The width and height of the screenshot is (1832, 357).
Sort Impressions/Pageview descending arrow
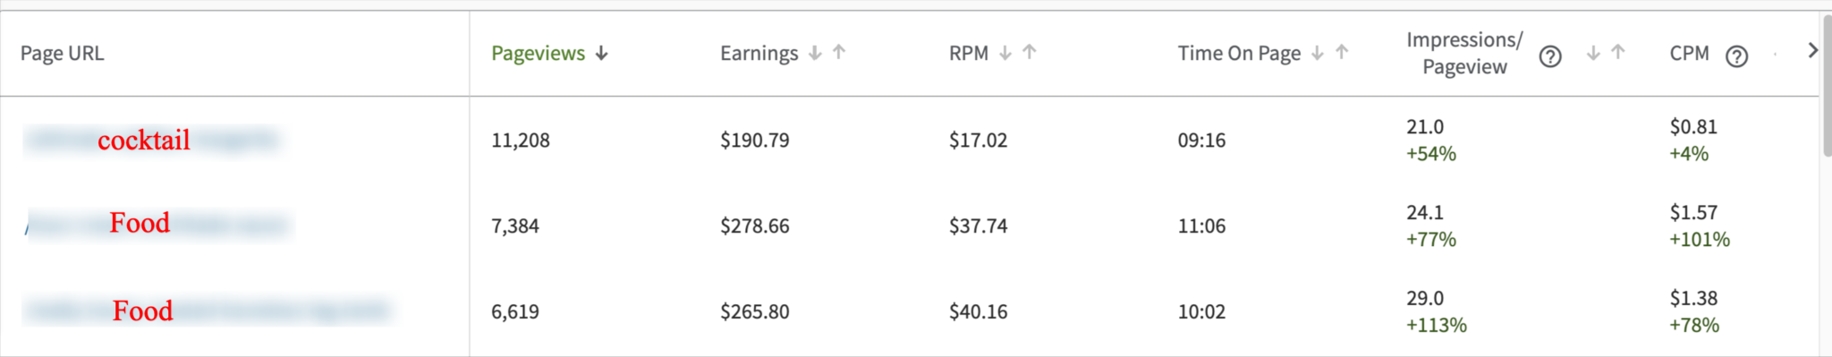pos(1593,53)
